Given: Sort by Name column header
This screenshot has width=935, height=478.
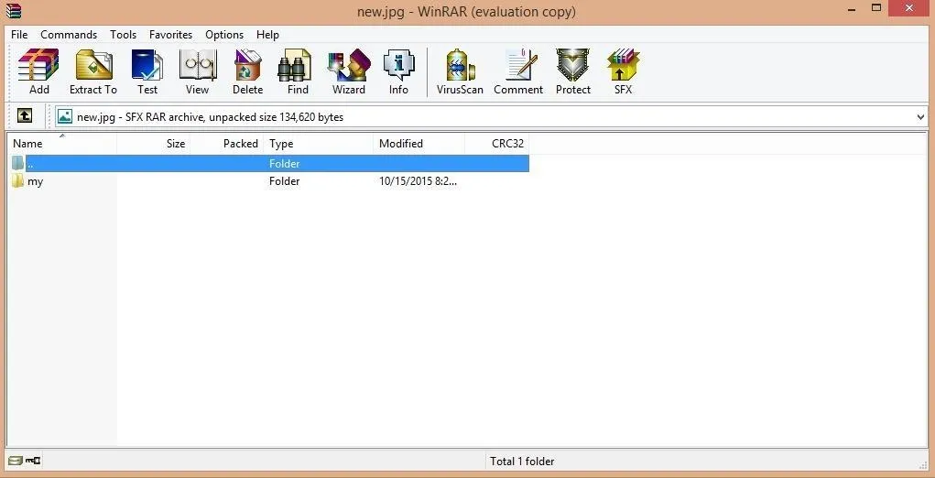Looking at the screenshot, I should pyautogui.click(x=62, y=144).
